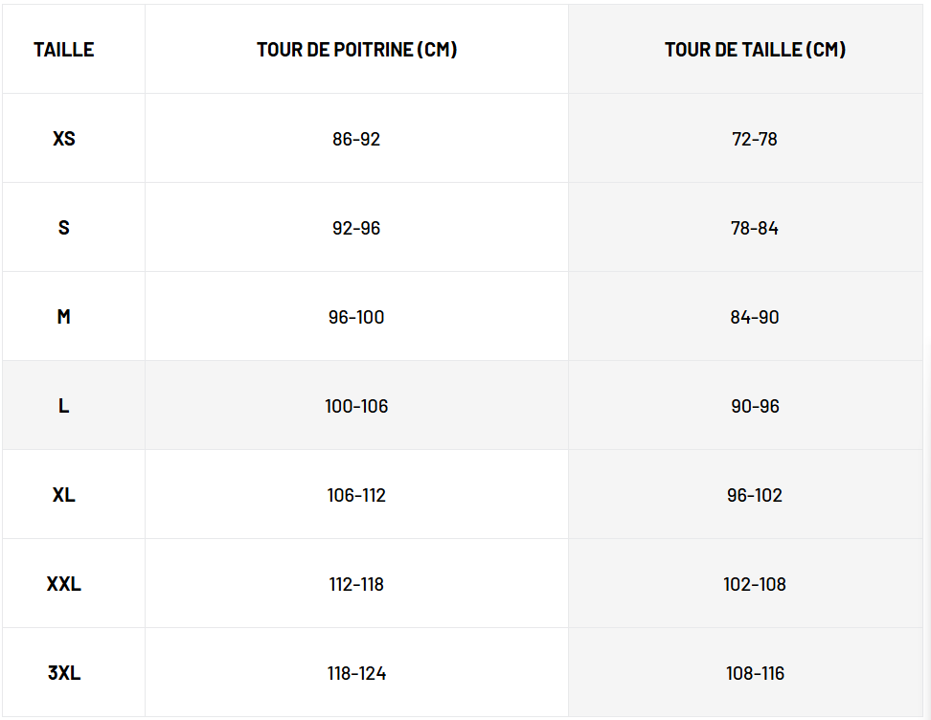Click the S size row label
This screenshot has height=720, width=931.
point(64,228)
